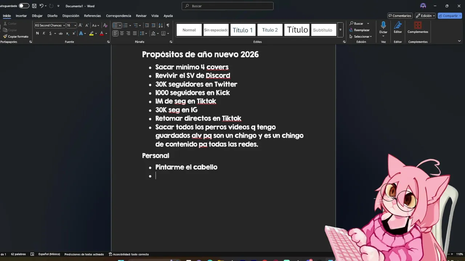
Task: Align text to the right
Action: (x=128, y=33)
